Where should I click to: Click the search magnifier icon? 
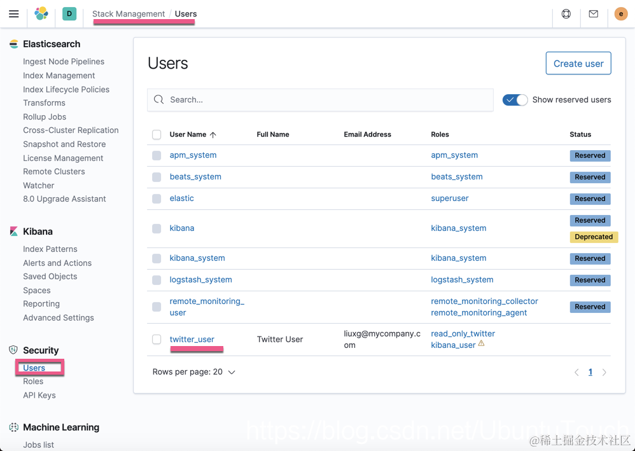pos(159,100)
